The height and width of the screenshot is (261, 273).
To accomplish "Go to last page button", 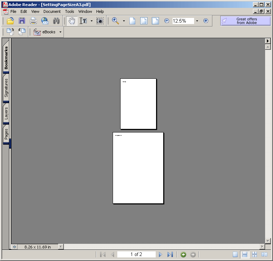I will pyautogui.click(x=170, y=255).
